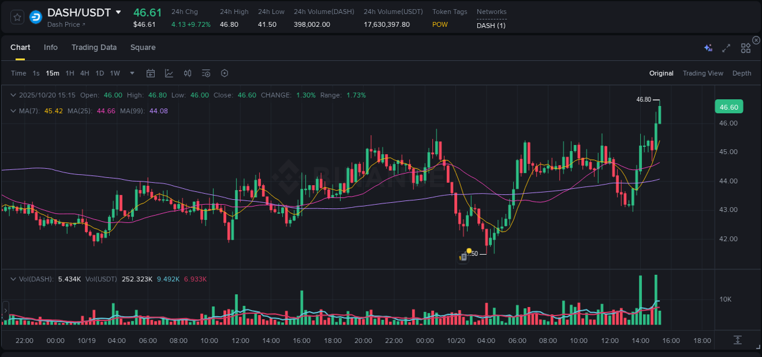This screenshot has width=762, height=357.
Task: Open chart settings via the hexagon icon
Action: 224,72
